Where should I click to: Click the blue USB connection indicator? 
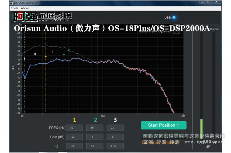click(174, 18)
